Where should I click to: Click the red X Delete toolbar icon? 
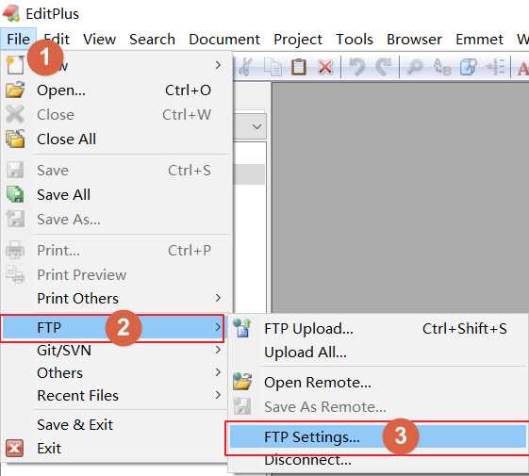coord(325,67)
